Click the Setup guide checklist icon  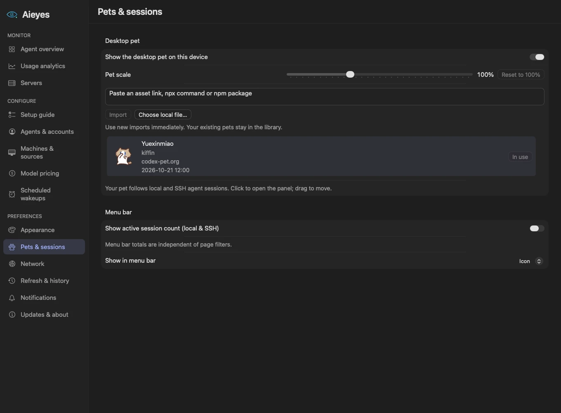pyautogui.click(x=12, y=115)
